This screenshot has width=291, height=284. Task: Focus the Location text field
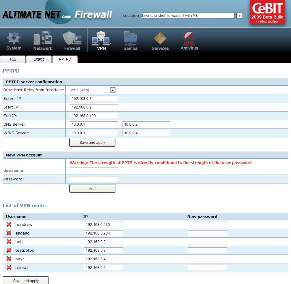pyautogui.click(x=188, y=16)
